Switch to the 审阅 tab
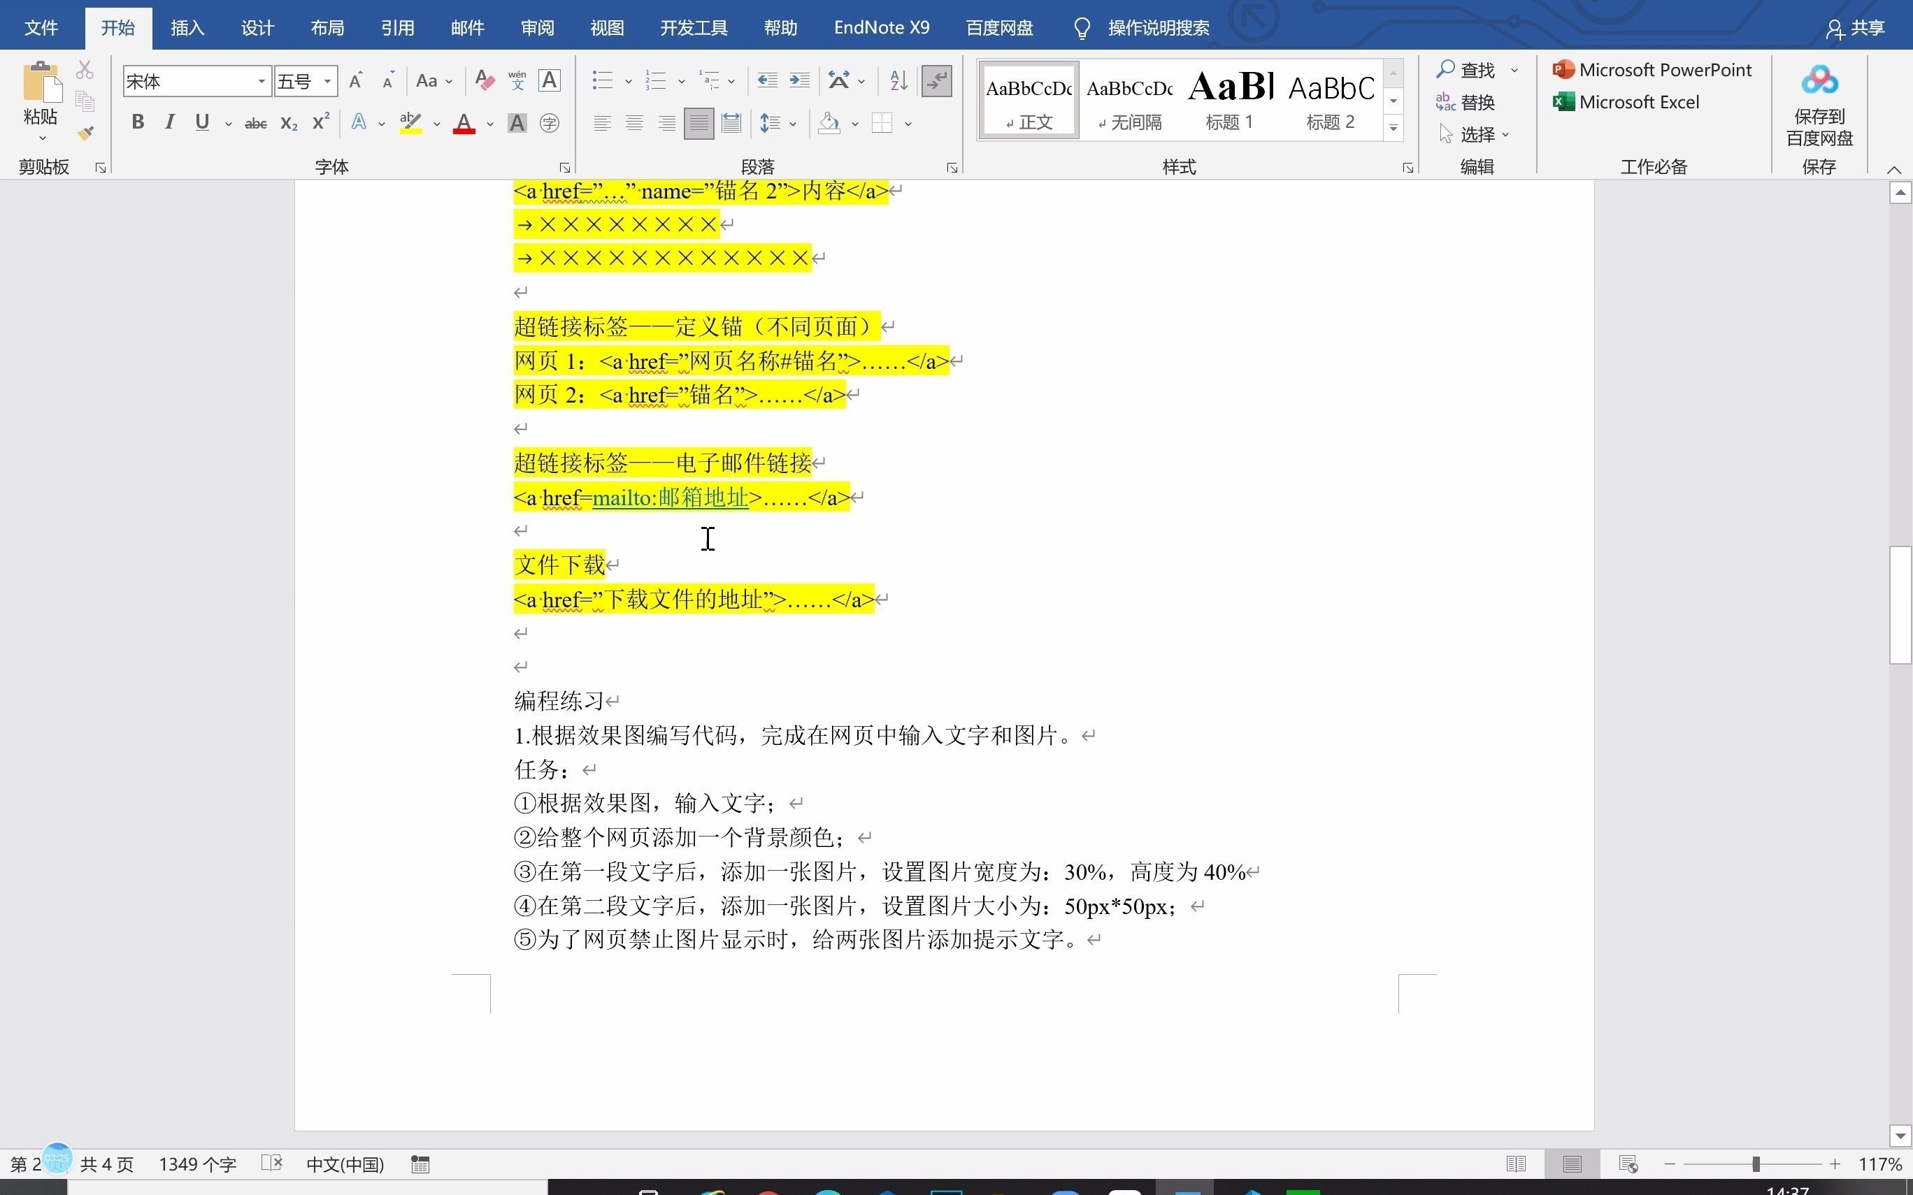This screenshot has height=1195, width=1913. (x=537, y=28)
